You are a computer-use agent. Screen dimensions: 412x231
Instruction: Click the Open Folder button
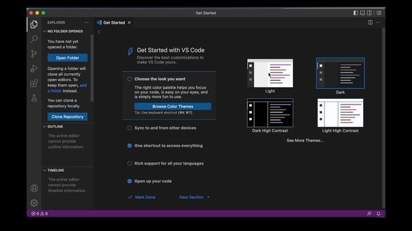[x=68, y=58]
